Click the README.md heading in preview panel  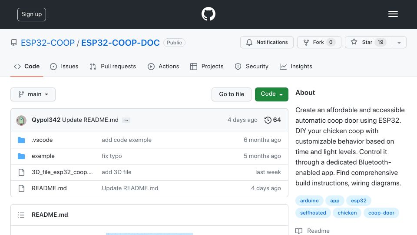tap(50, 215)
